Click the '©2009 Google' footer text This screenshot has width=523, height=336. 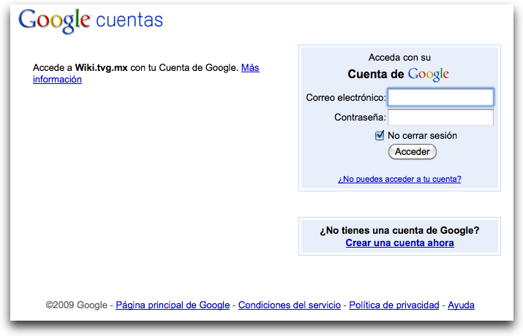coord(76,305)
